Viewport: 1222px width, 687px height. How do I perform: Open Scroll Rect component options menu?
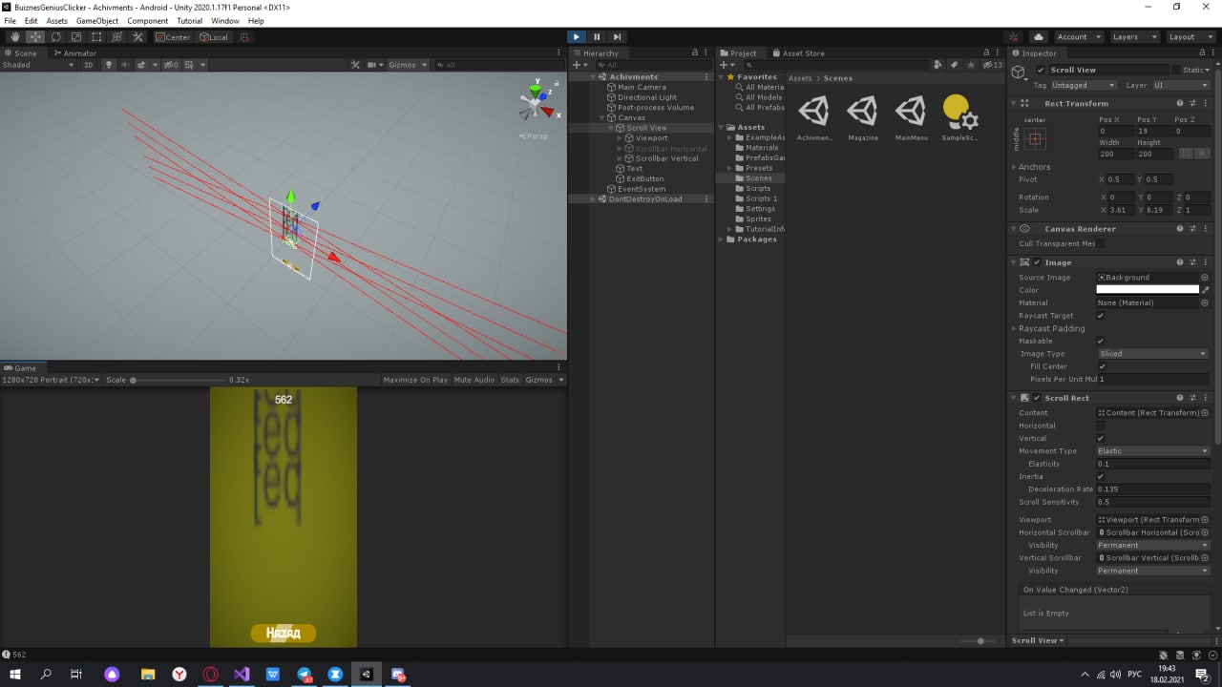(1207, 398)
